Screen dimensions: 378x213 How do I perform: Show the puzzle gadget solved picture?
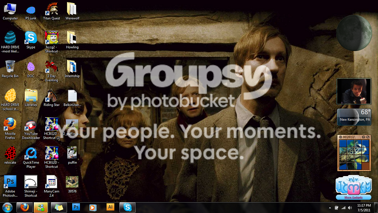coord(363,137)
